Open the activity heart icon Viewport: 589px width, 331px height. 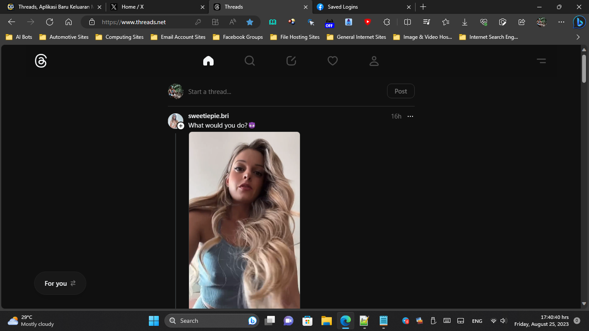[333, 61]
